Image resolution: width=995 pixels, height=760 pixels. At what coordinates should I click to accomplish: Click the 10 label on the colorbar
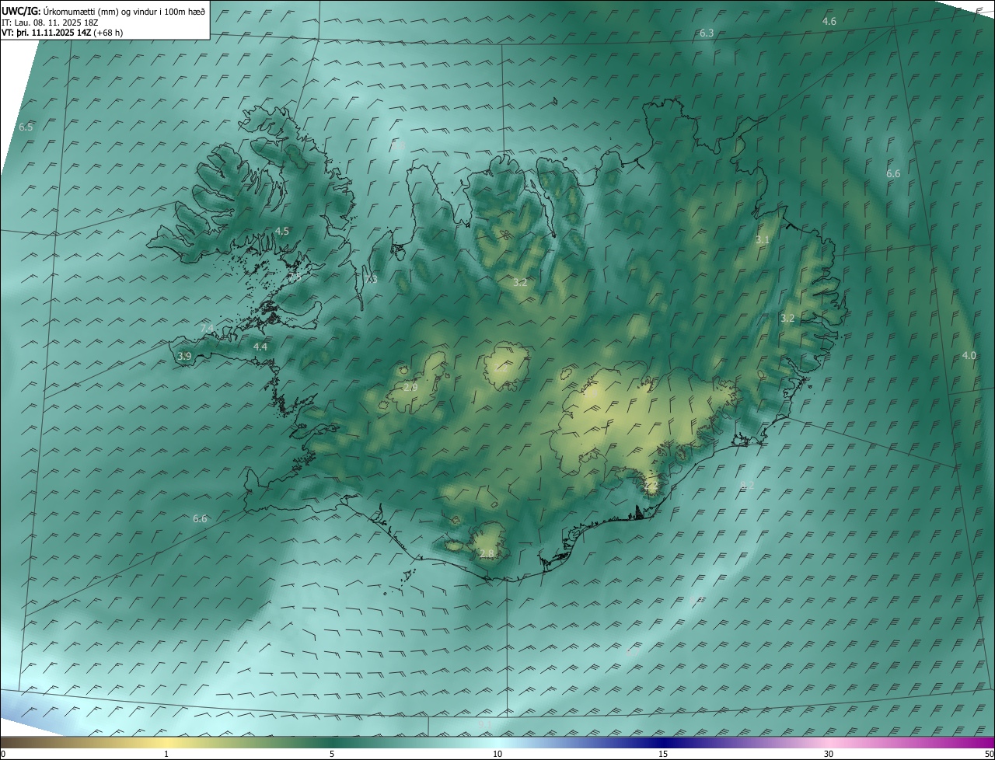click(x=497, y=755)
